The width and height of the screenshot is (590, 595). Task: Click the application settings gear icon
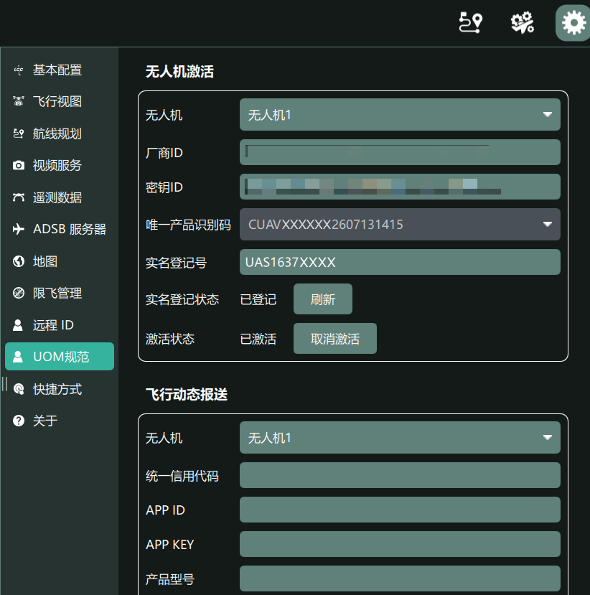(x=573, y=23)
